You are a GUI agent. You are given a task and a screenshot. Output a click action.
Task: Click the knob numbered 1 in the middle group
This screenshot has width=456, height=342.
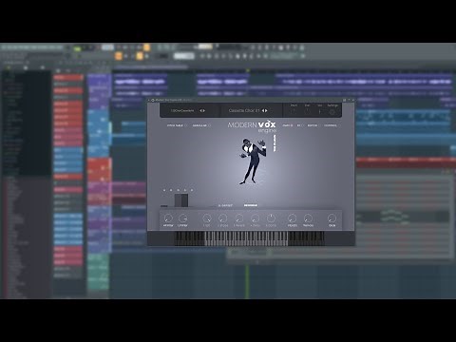click(x=207, y=218)
